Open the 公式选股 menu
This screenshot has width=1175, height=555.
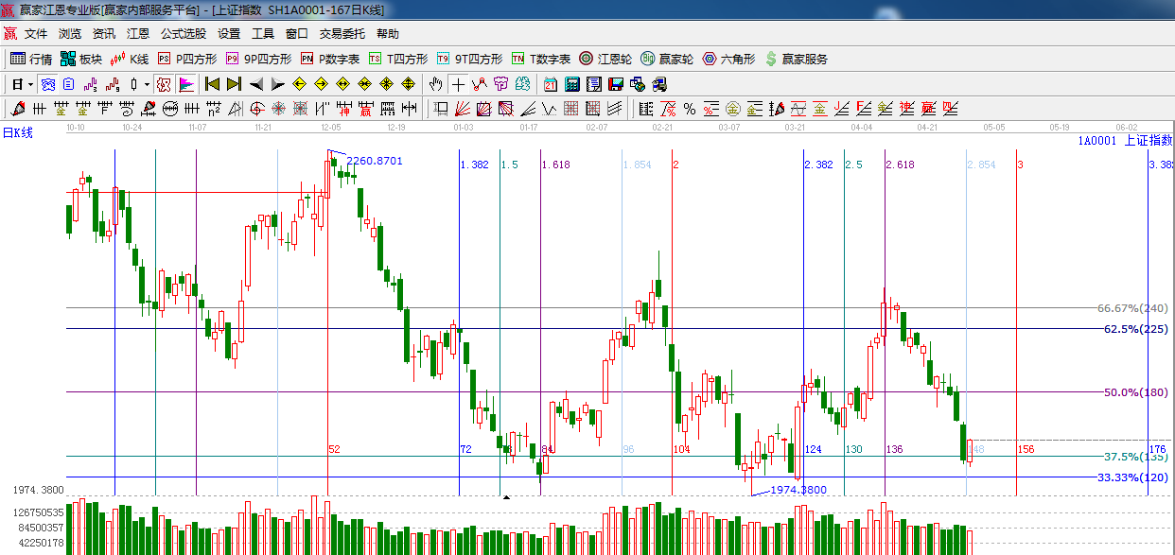point(183,33)
